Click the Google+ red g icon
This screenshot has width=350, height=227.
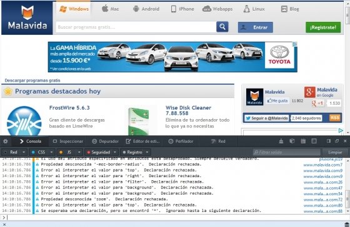pyautogui.click(x=310, y=92)
